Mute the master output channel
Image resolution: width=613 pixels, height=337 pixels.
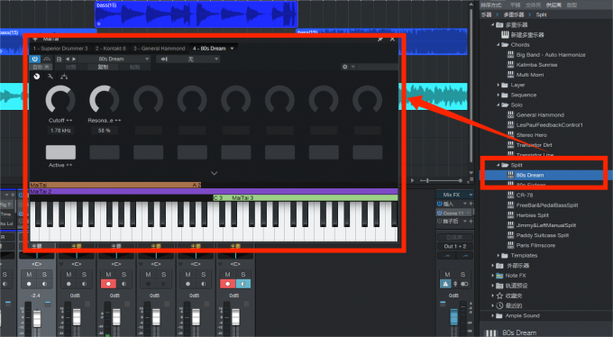tap(447, 275)
